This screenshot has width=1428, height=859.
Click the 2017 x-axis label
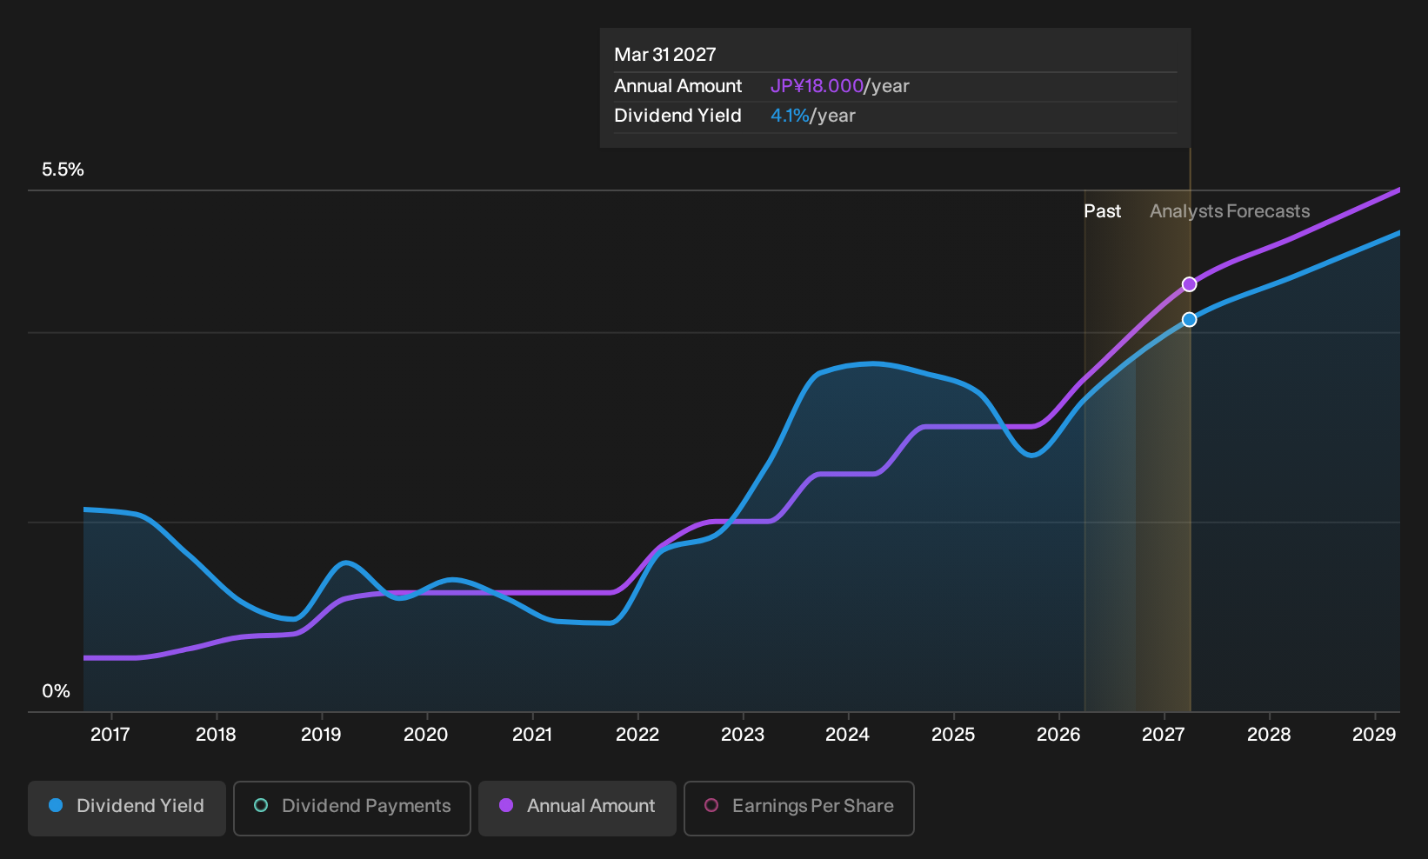pyautogui.click(x=110, y=735)
